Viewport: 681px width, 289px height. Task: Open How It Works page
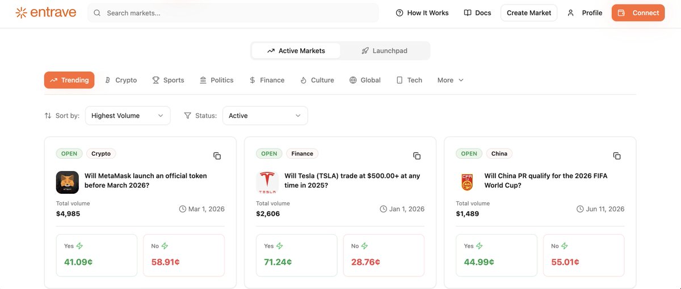(422, 13)
